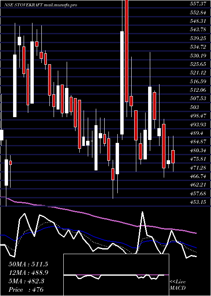The height and width of the screenshot is (296, 211).
Task: Select the 507.53 price axis label
Action: 198,99
